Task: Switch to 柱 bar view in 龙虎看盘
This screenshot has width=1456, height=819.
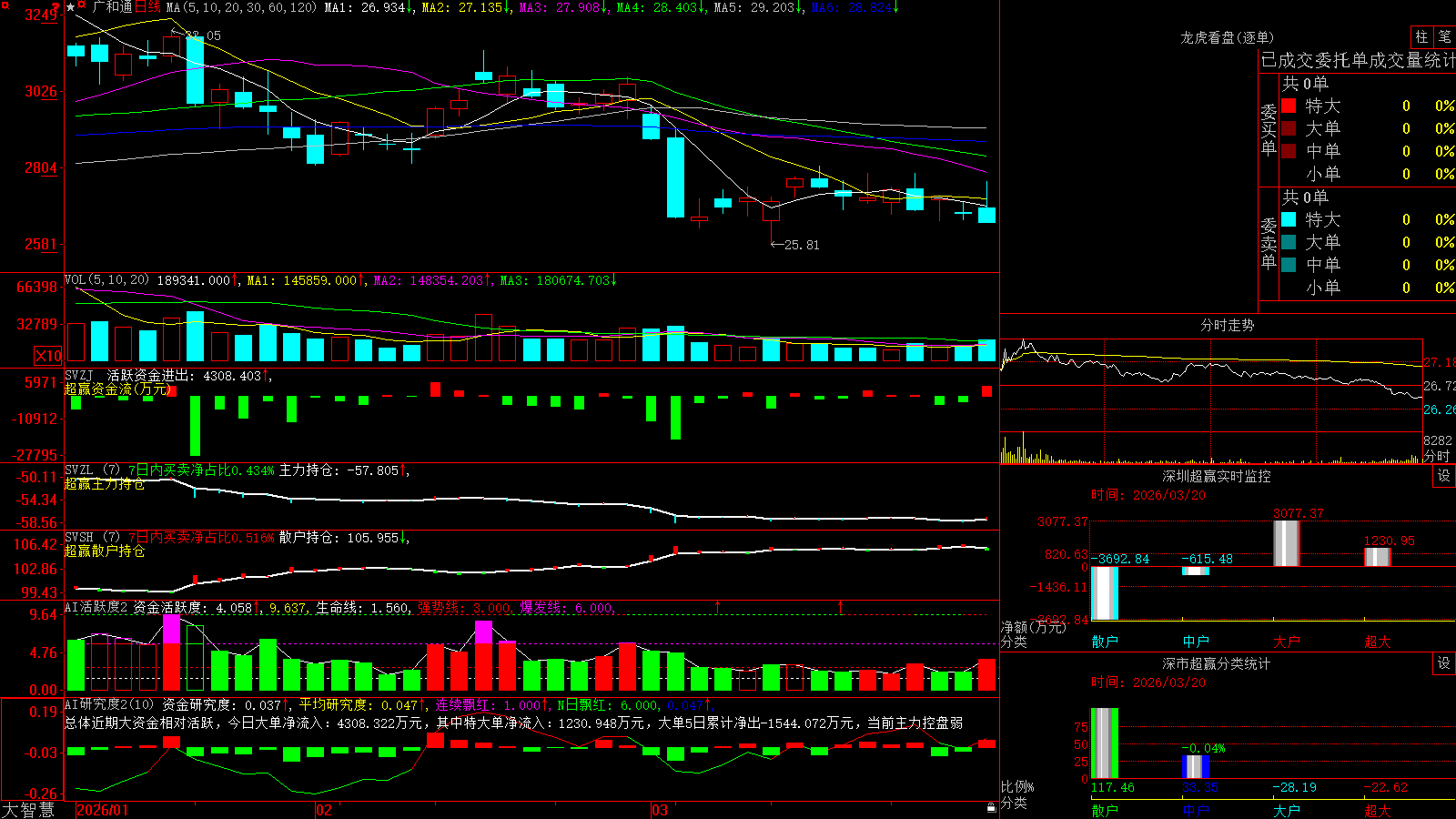Action: (1421, 37)
